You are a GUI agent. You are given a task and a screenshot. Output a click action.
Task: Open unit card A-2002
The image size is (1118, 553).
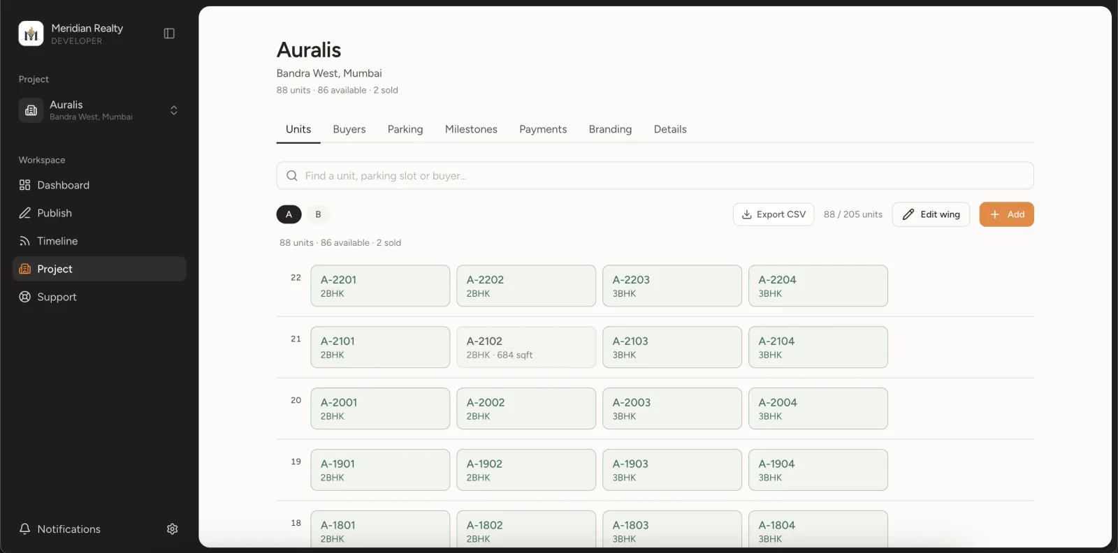(526, 408)
